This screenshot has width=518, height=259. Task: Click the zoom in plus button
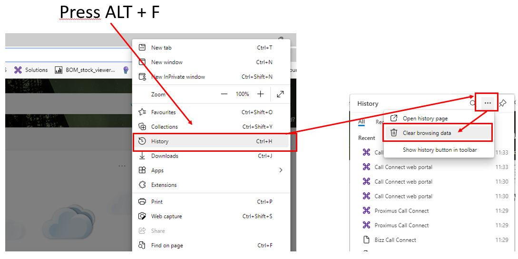point(260,94)
